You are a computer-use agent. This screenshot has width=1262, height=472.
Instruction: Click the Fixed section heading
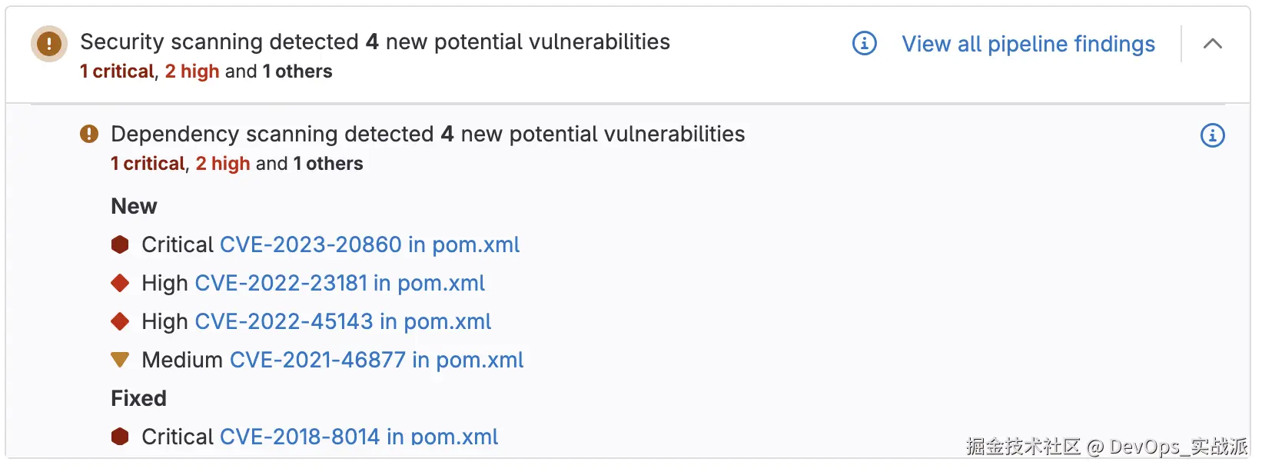pos(138,398)
